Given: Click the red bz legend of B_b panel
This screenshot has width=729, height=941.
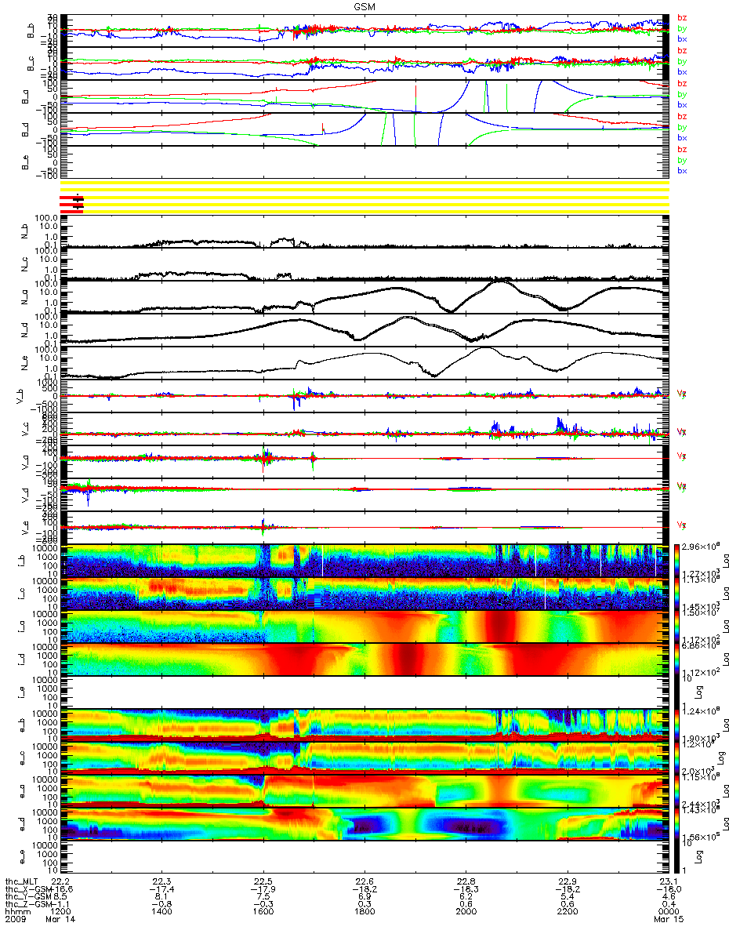Looking at the screenshot, I should coord(682,17).
